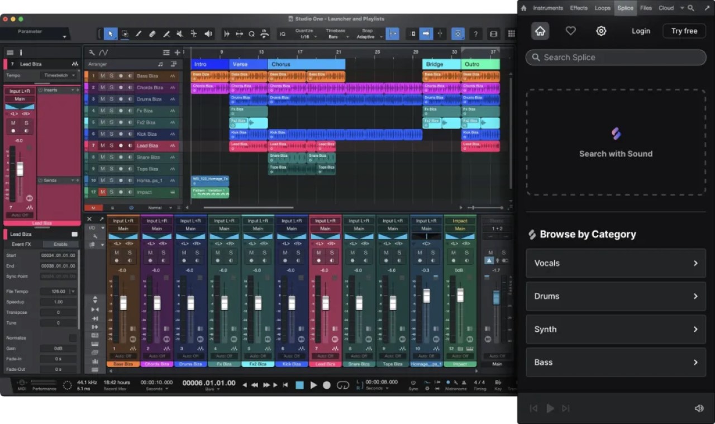Click the Try free button
Screen dimensions: 715x424
[x=684, y=31]
